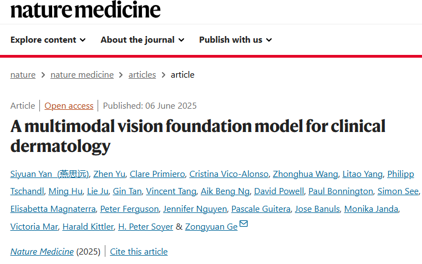Open the italic Nature Medicine journal link

[42, 252]
